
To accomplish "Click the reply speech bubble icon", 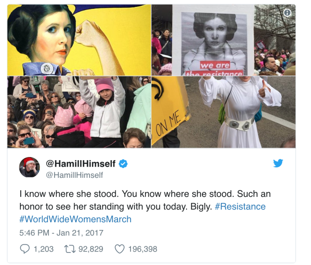I will point(25,249).
